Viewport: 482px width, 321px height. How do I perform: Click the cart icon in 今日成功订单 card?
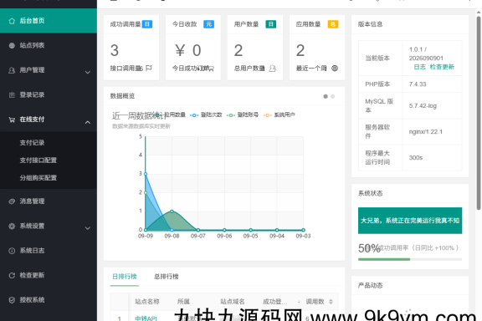click(211, 69)
